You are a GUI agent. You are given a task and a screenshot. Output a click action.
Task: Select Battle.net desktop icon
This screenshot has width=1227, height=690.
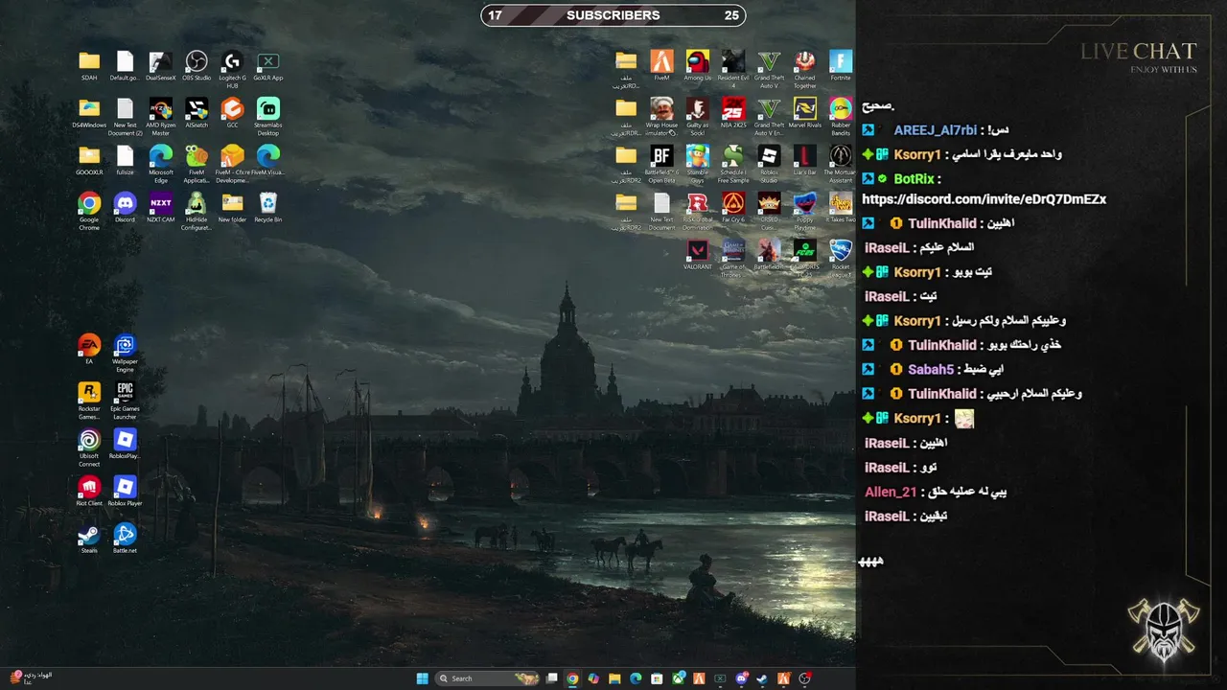pyautogui.click(x=125, y=539)
